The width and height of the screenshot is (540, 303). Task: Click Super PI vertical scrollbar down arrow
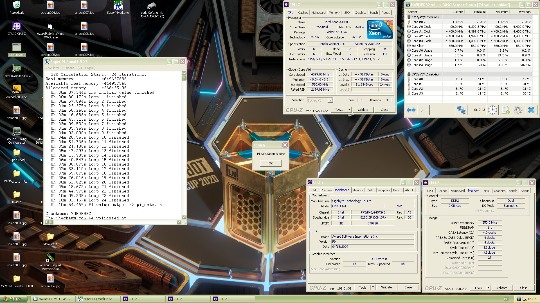[184, 217]
